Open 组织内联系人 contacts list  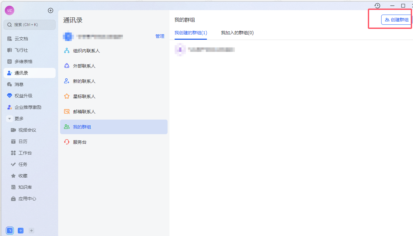[86, 51]
